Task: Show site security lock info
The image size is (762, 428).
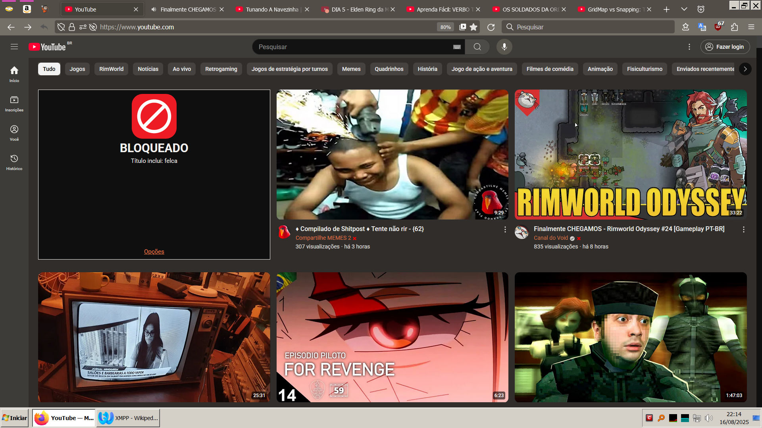Action: (x=72, y=27)
